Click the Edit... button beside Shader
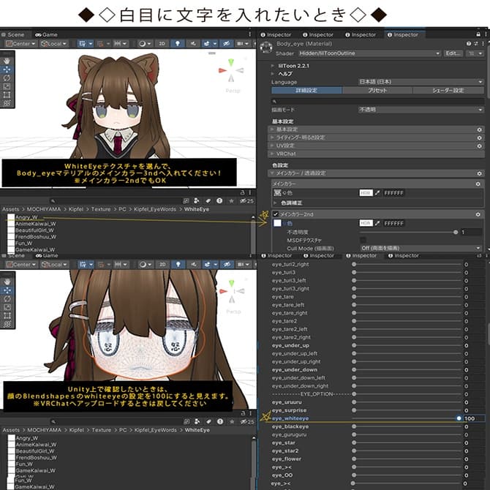The image size is (490, 490). click(x=453, y=53)
